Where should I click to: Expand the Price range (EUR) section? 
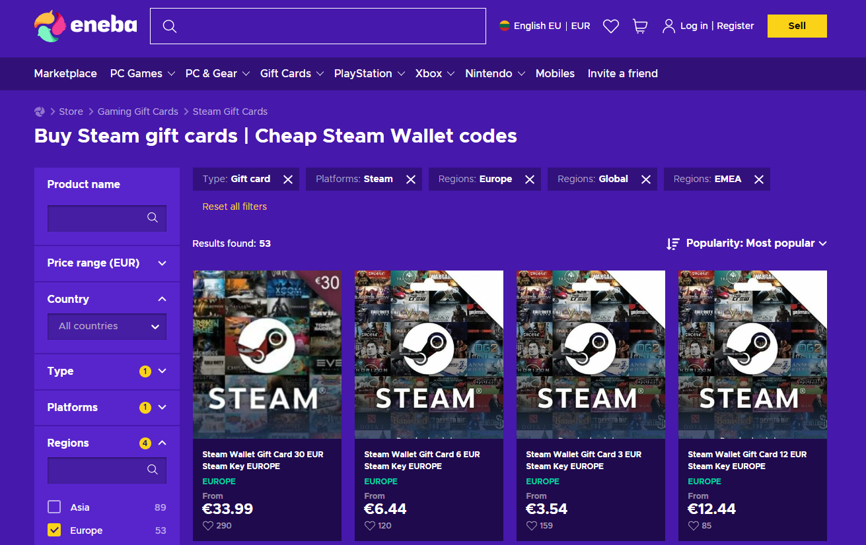tap(107, 263)
